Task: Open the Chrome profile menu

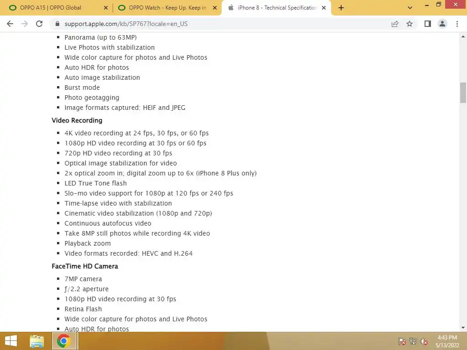Action: 442,24
